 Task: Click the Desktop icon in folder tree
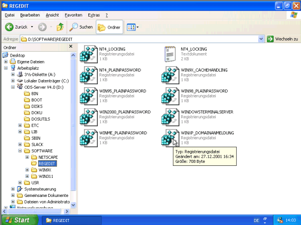6,55
